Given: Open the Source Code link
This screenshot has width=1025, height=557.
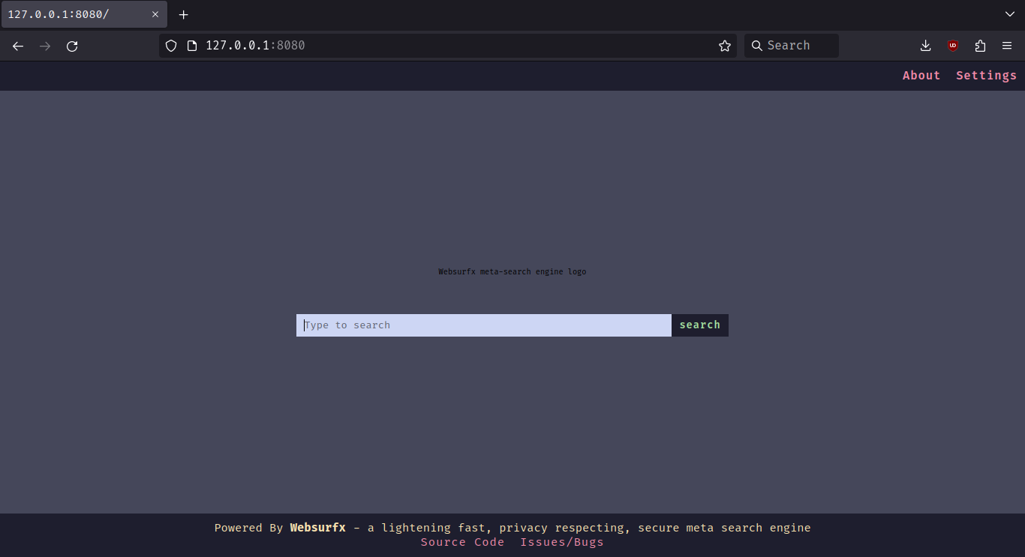Looking at the screenshot, I should [462, 542].
